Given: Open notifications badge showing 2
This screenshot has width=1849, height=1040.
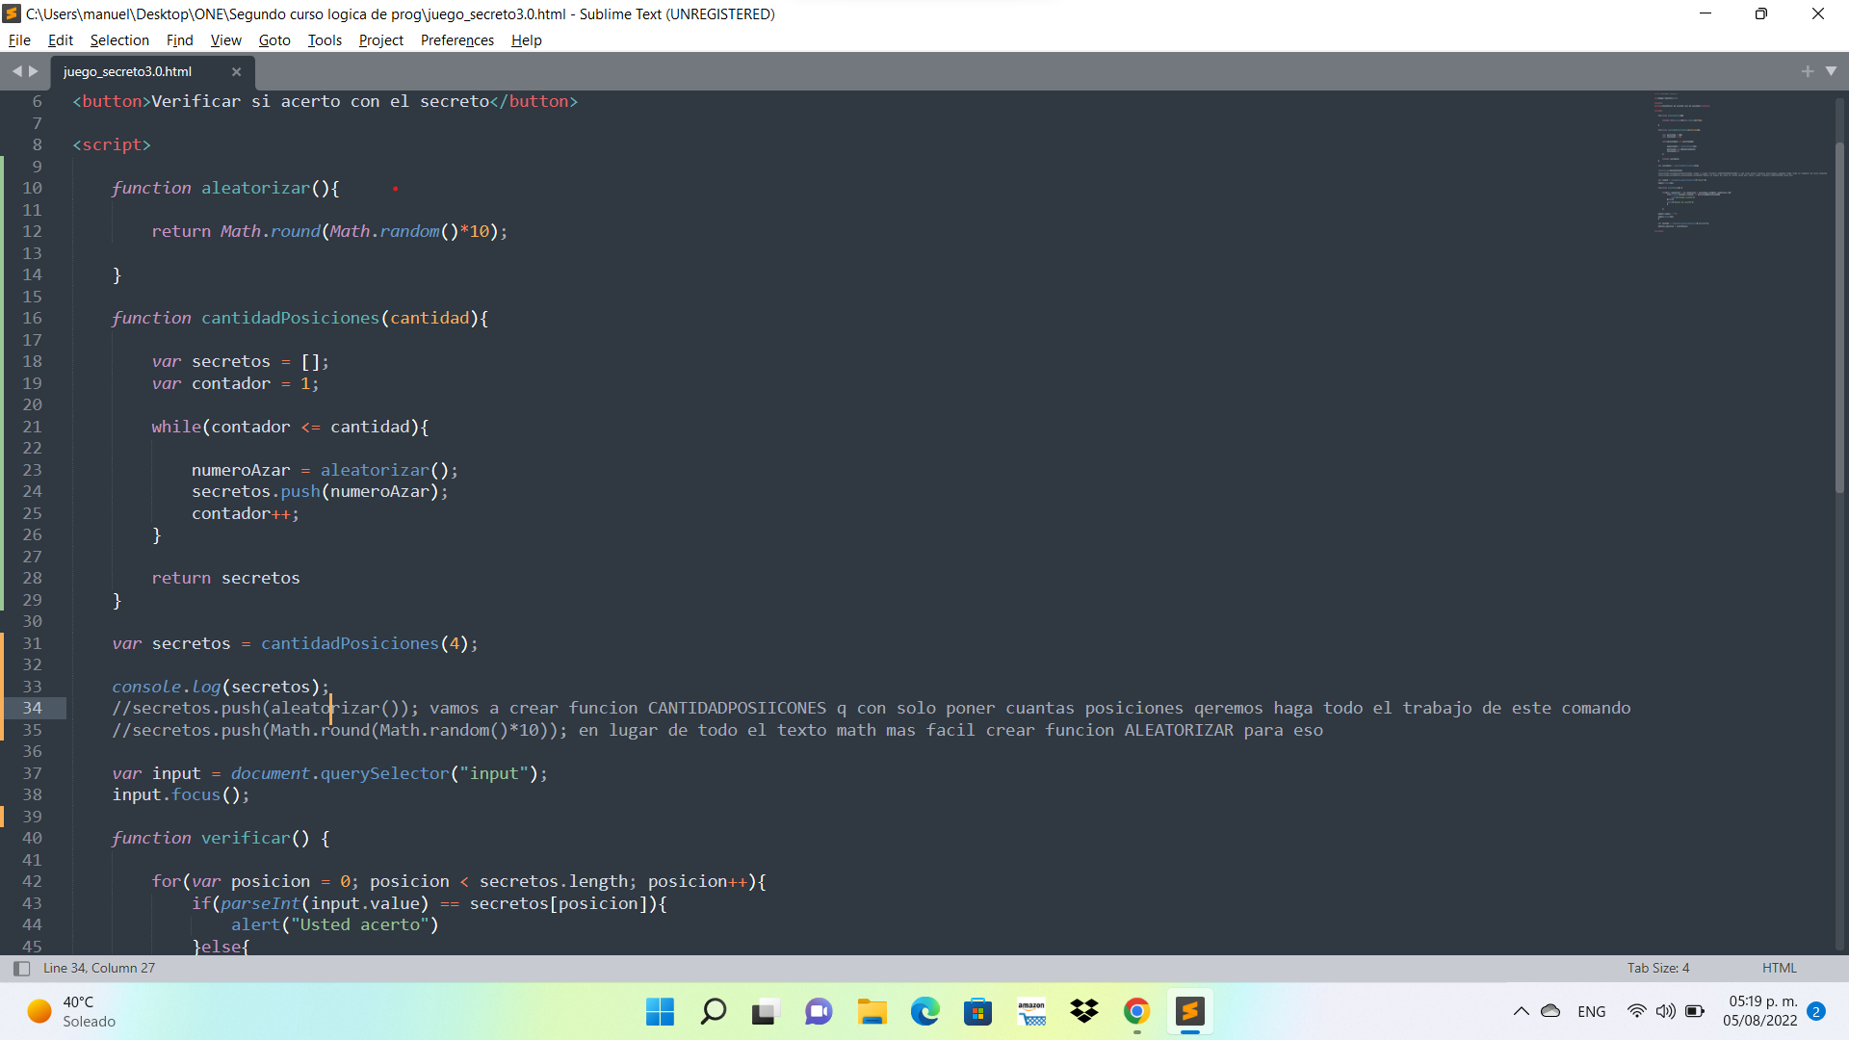Looking at the screenshot, I should click(x=1816, y=1011).
